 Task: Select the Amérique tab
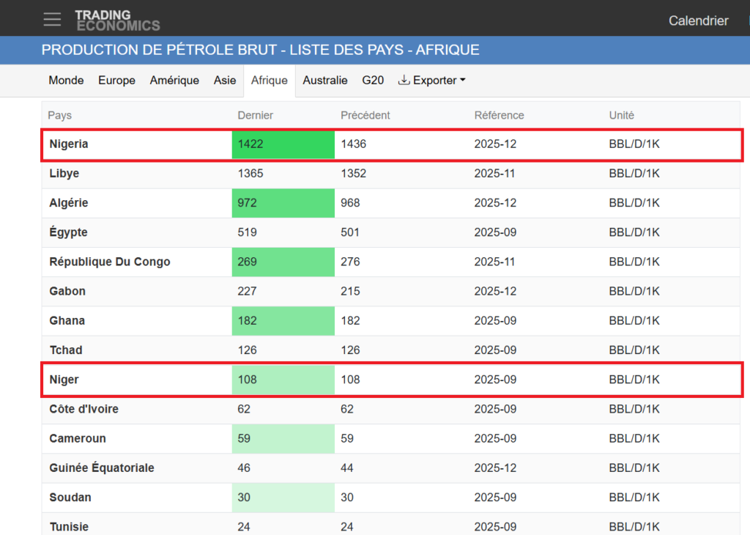click(174, 81)
